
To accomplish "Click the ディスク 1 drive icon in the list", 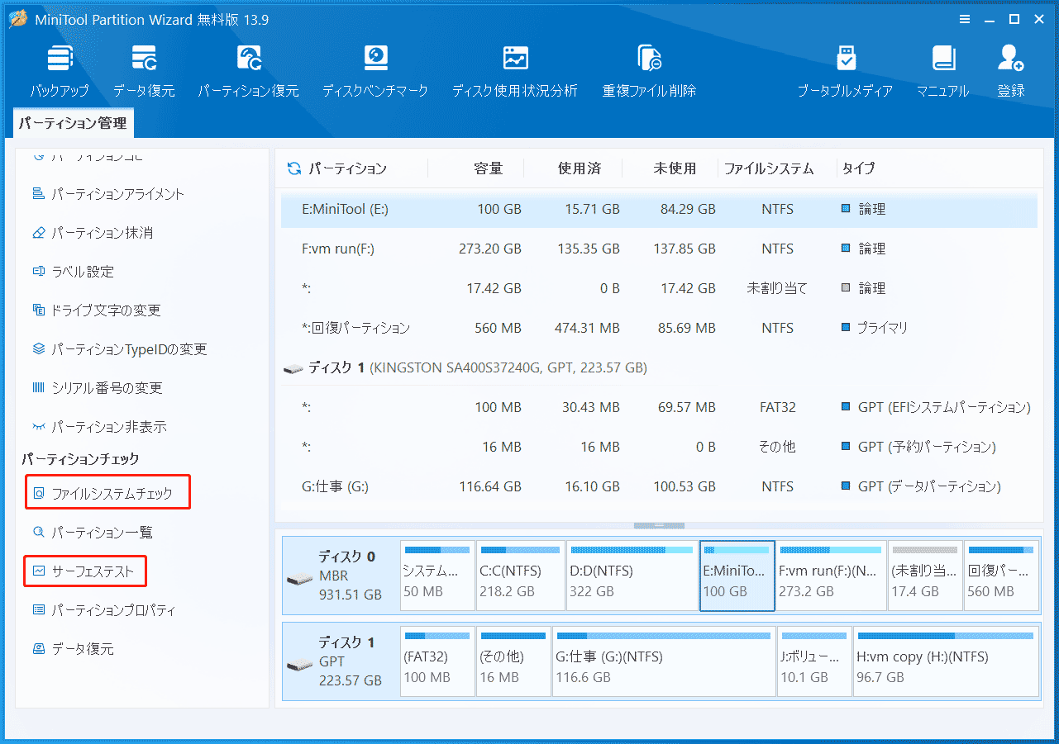I will tap(293, 368).
